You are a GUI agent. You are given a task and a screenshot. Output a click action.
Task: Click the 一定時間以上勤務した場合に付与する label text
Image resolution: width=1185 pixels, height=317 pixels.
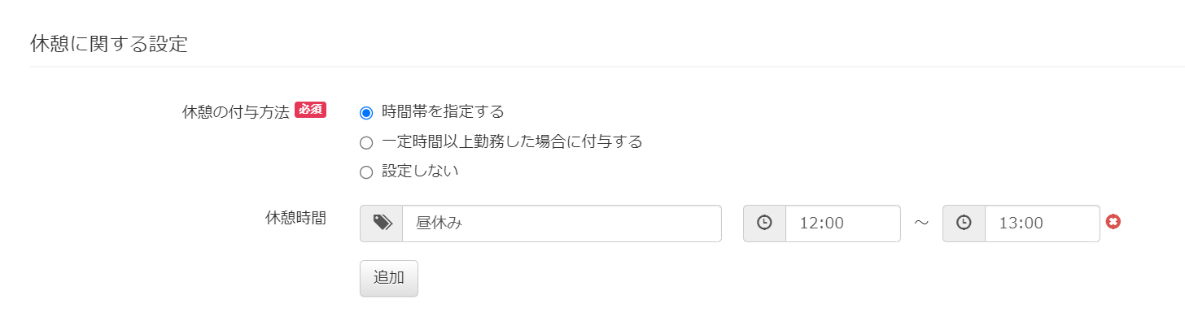click(x=512, y=142)
